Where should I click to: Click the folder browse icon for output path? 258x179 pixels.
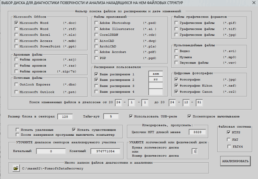(x=16, y=168)
